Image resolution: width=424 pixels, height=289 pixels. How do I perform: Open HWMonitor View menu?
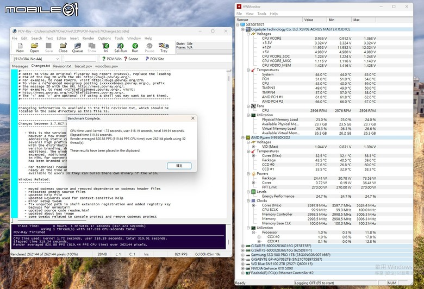(x=250, y=14)
